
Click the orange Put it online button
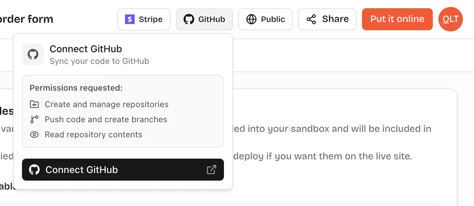397,19
